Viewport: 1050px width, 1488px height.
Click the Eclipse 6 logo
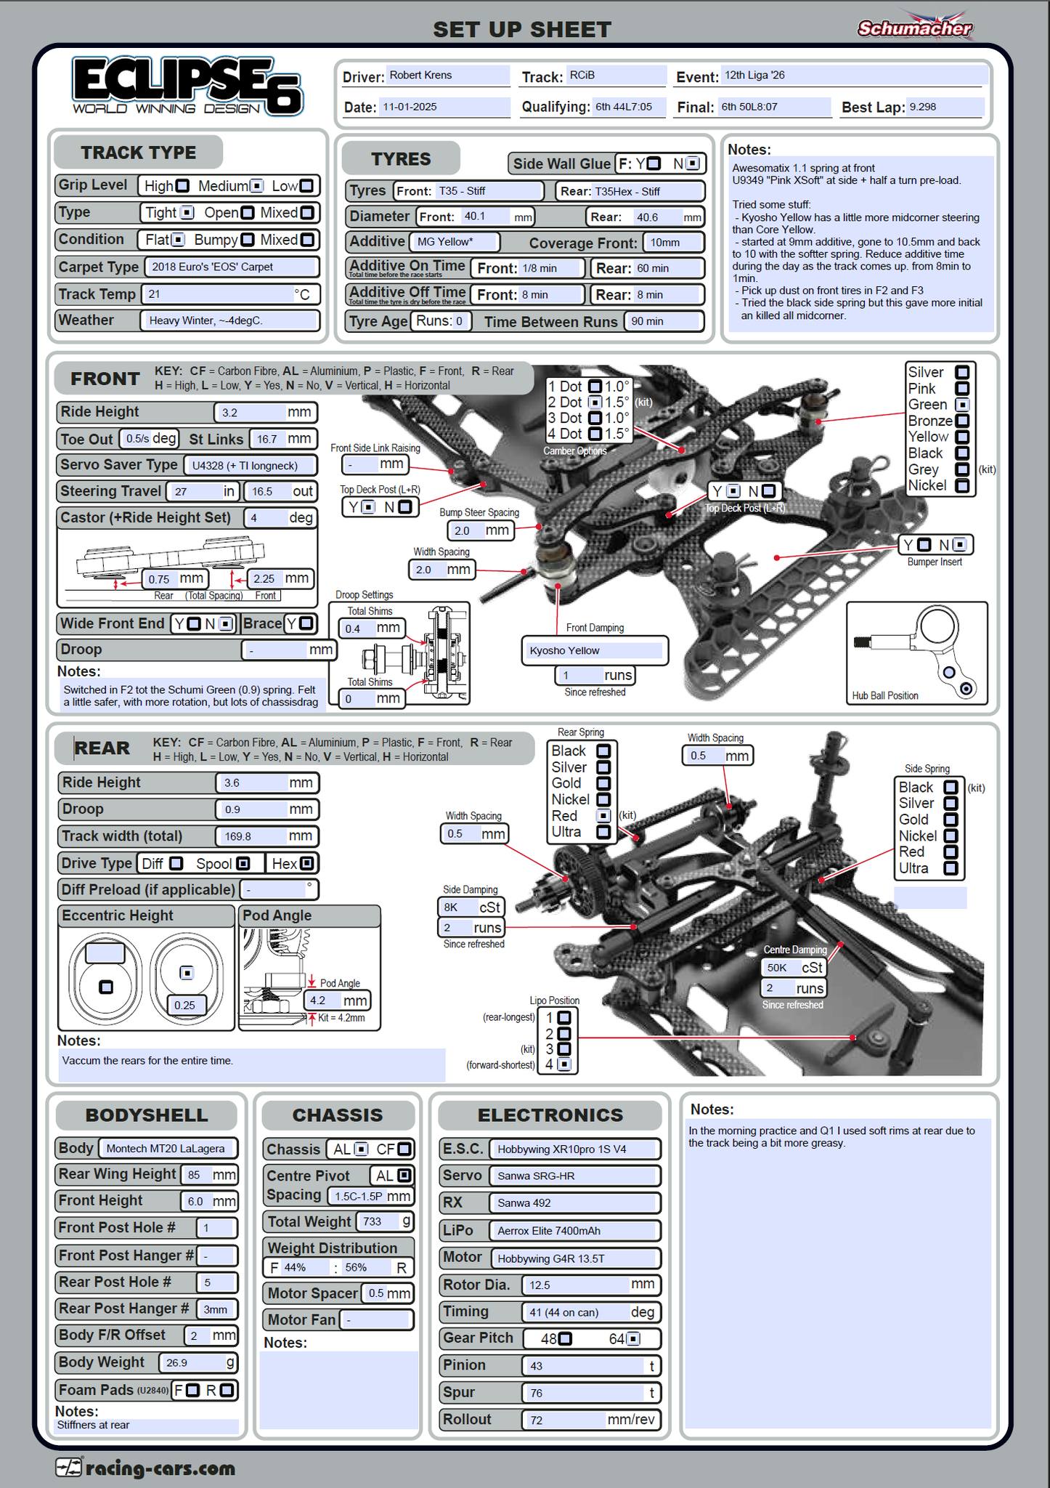pyautogui.click(x=187, y=87)
